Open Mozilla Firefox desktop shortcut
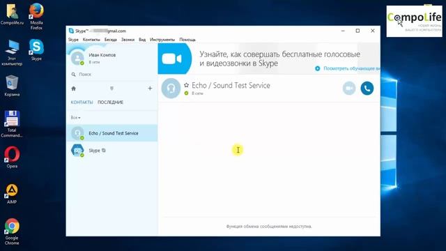446x251 pixels. click(36, 17)
